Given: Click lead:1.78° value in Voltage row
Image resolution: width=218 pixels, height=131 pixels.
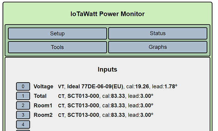Looking at the screenshot, I should (x=165, y=87).
